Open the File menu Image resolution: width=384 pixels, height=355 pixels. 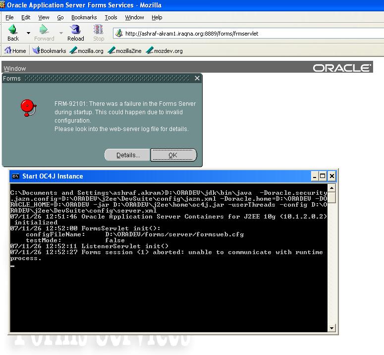(9, 17)
